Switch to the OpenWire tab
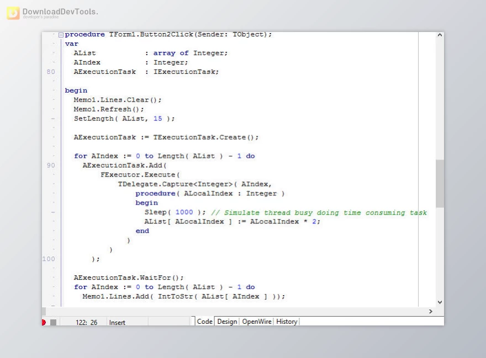 click(257, 322)
